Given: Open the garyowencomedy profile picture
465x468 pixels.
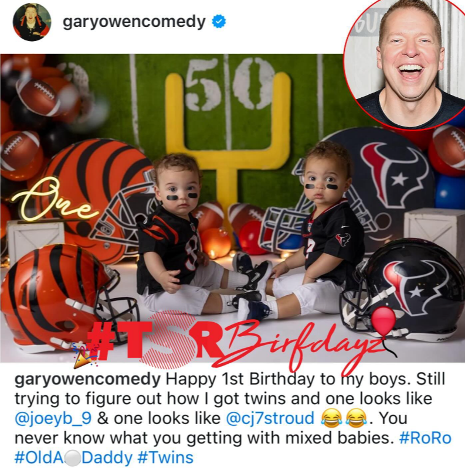Looking at the screenshot, I should 32,22.
